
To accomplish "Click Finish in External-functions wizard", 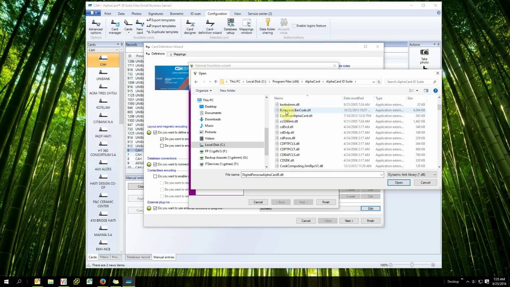I will pyautogui.click(x=326, y=202).
